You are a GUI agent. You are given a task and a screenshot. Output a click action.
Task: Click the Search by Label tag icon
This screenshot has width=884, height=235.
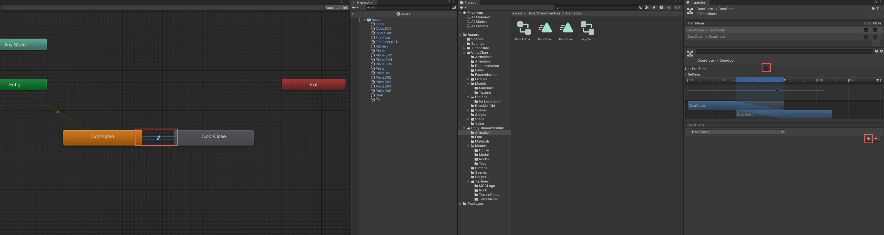click(654, 7)
